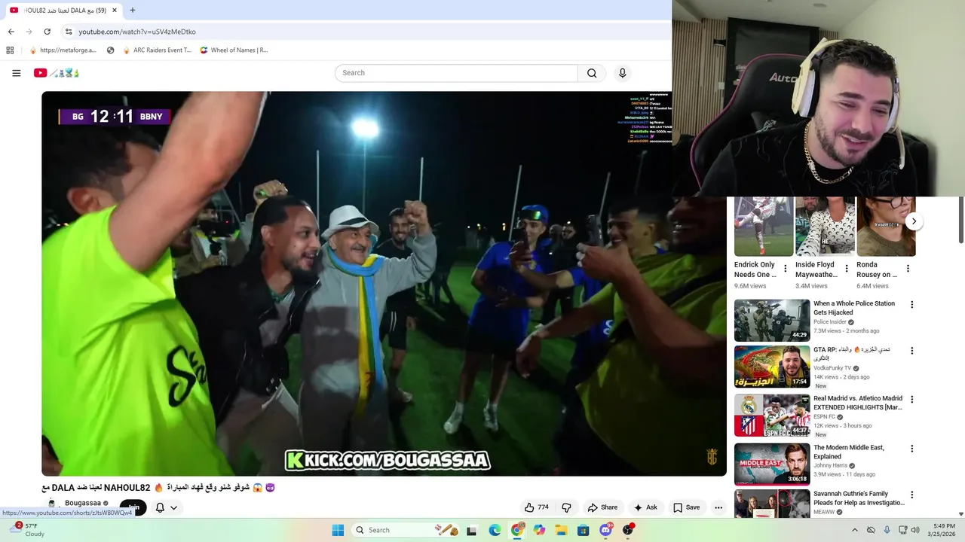
Task: Open notification bell dropdown for Bougassaa
Action: [x=166, y=507]
